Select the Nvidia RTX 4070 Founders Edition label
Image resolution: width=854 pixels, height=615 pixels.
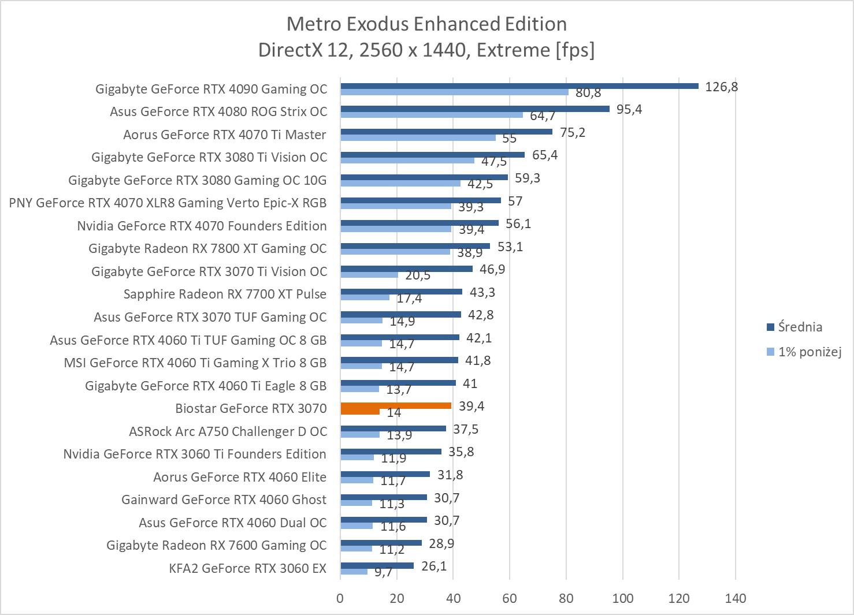pyautogui.click(x=202, y=226)
